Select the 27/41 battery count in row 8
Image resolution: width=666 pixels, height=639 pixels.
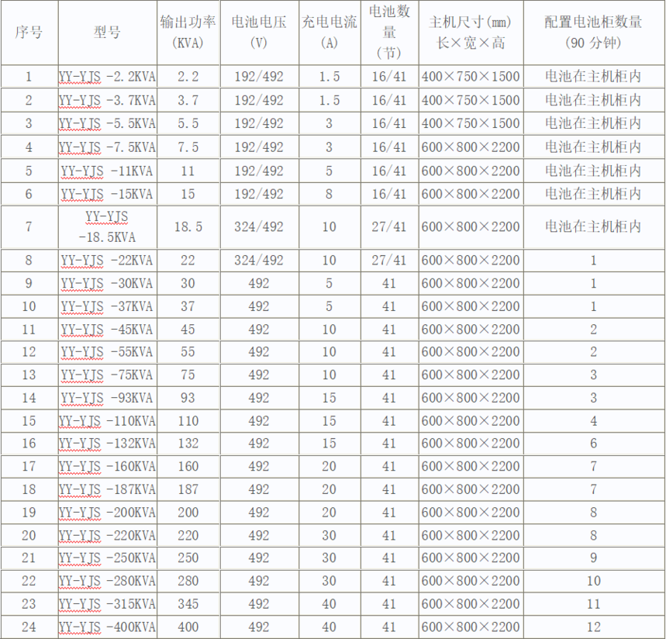(x=388, y=261)
